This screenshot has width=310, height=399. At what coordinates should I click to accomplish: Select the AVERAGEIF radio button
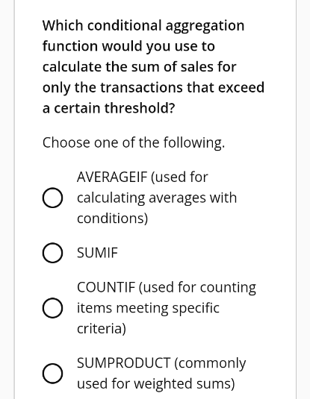click(52, 198)
